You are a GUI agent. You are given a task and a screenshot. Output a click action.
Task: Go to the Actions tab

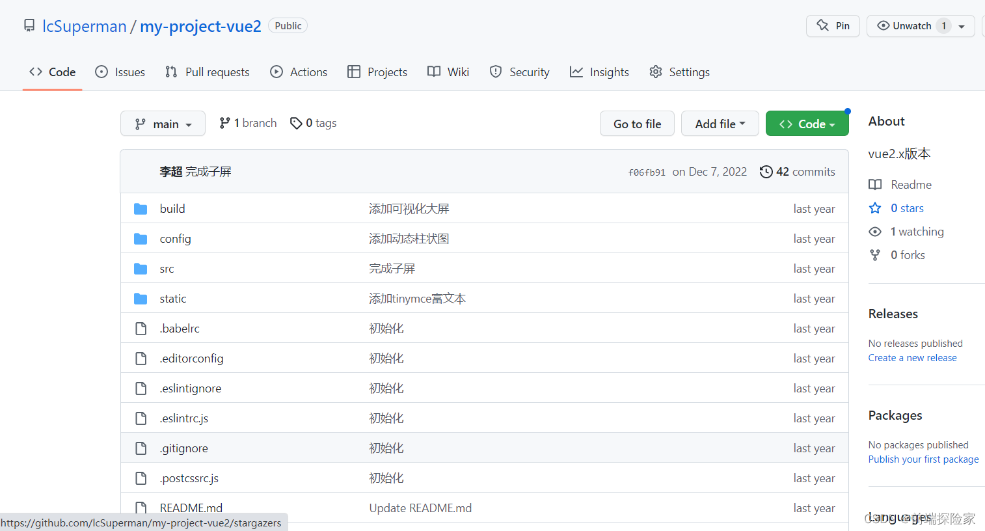pos(299,72)
